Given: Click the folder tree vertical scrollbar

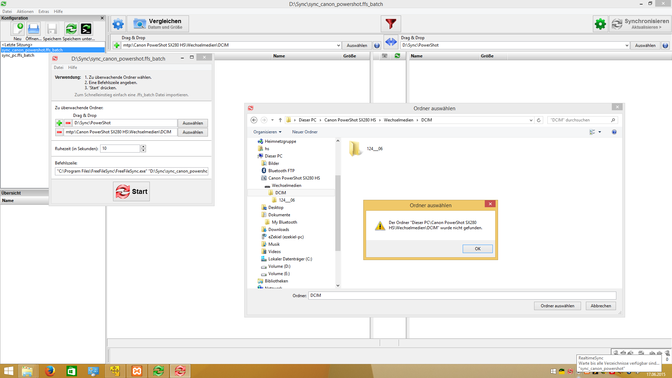Looking at the screenshot, I should point(338,213).
